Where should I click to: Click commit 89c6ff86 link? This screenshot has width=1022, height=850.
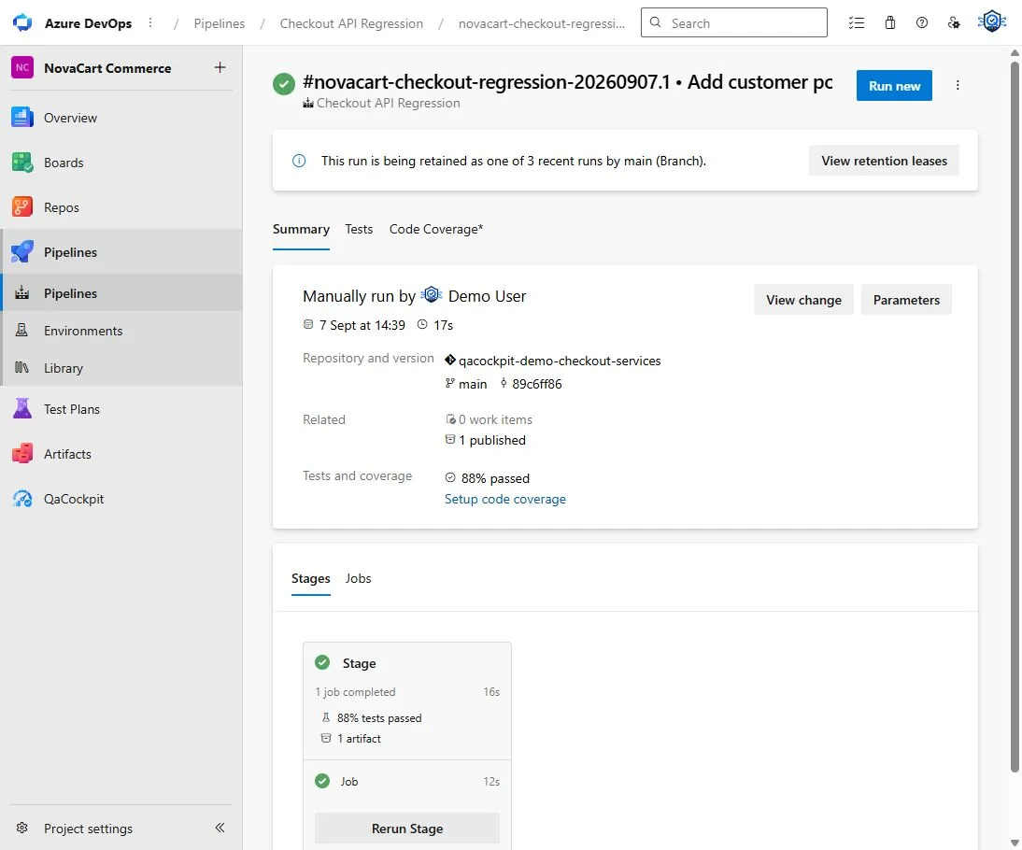(536, 384)
